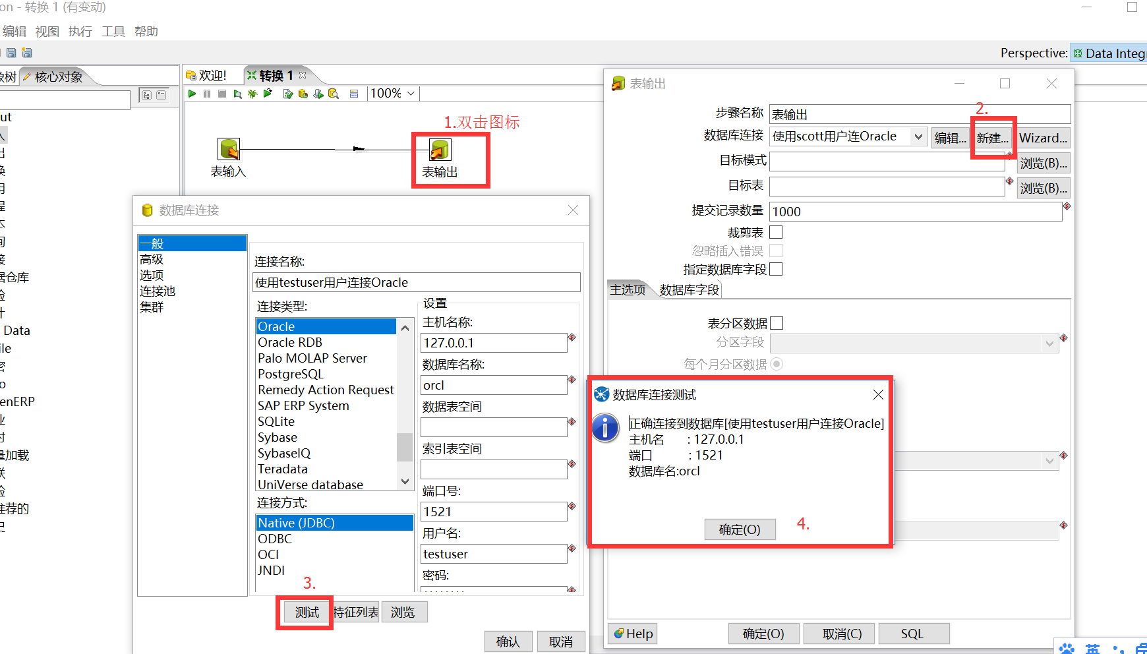Click the connection type list's up arrow
Viewport: 1147px width, 654px height.
pyautogui.click(x=405, y=328)
